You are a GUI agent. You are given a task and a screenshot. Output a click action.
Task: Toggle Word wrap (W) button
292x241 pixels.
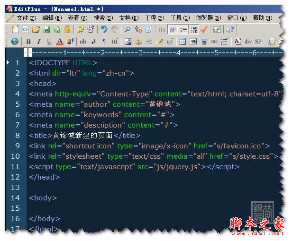point(173,29)
